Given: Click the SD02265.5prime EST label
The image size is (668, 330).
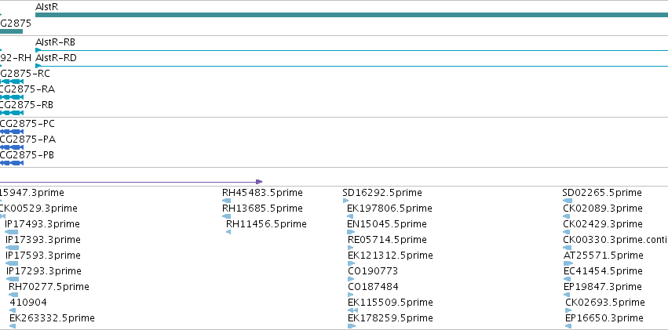Looking at the screenshot, I should pyautogui.click(x=602, y=193).
